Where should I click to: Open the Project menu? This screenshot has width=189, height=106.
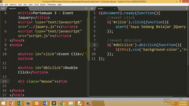[43, 5]
